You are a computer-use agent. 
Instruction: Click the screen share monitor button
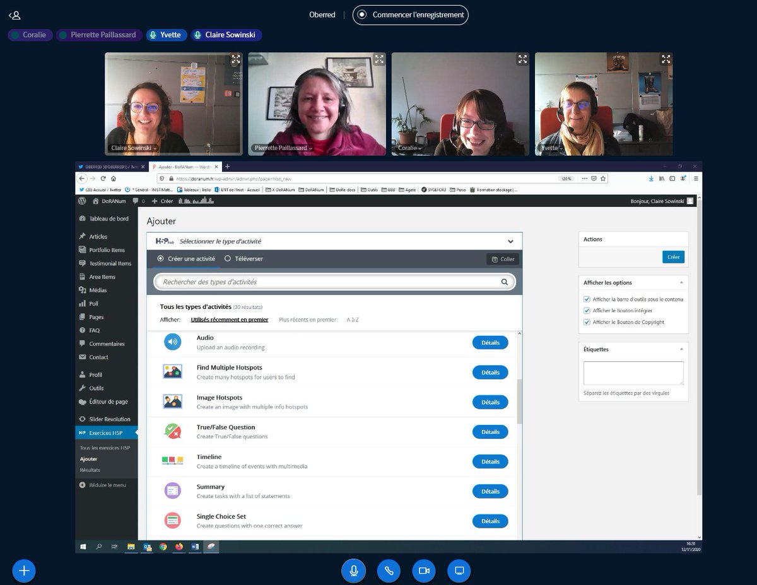coord(459,571)
